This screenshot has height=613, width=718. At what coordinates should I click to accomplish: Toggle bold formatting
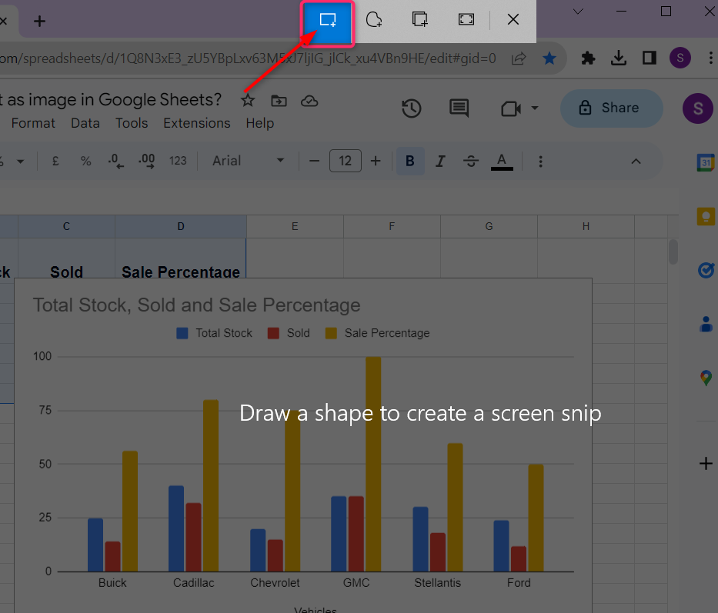pos(410,161)
